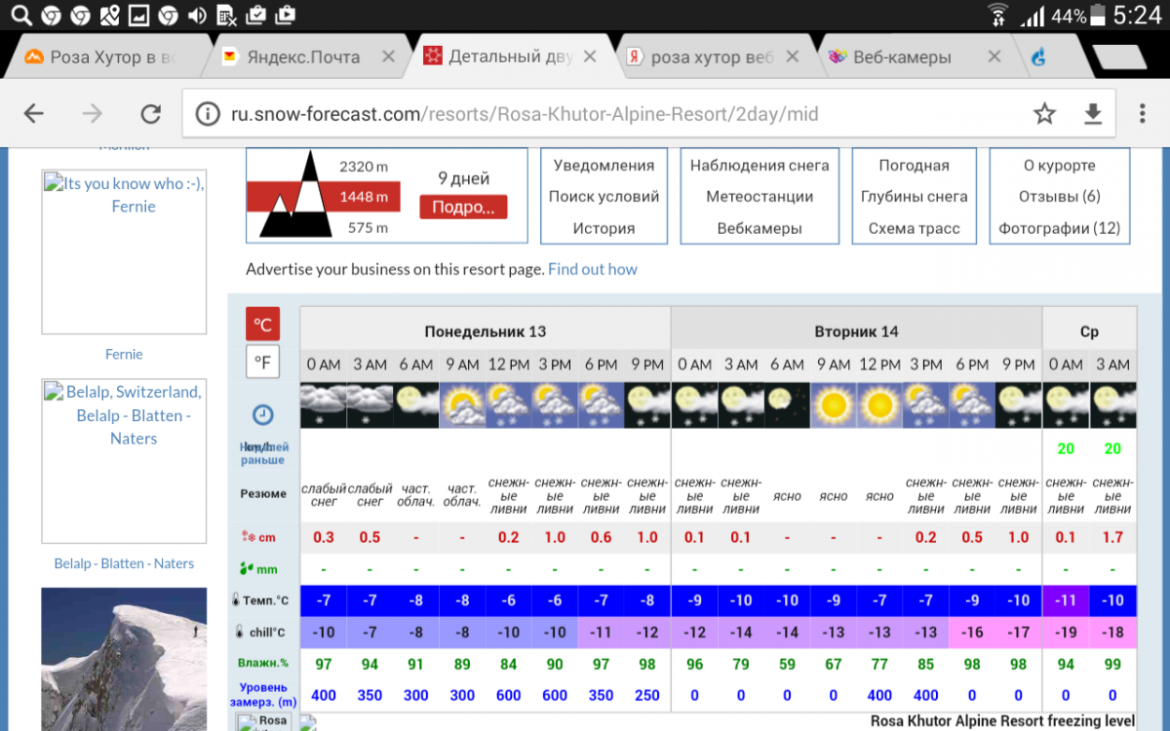Tap the search magnifier in status bar
1170x731 pixels.
(x=20, y=16)
